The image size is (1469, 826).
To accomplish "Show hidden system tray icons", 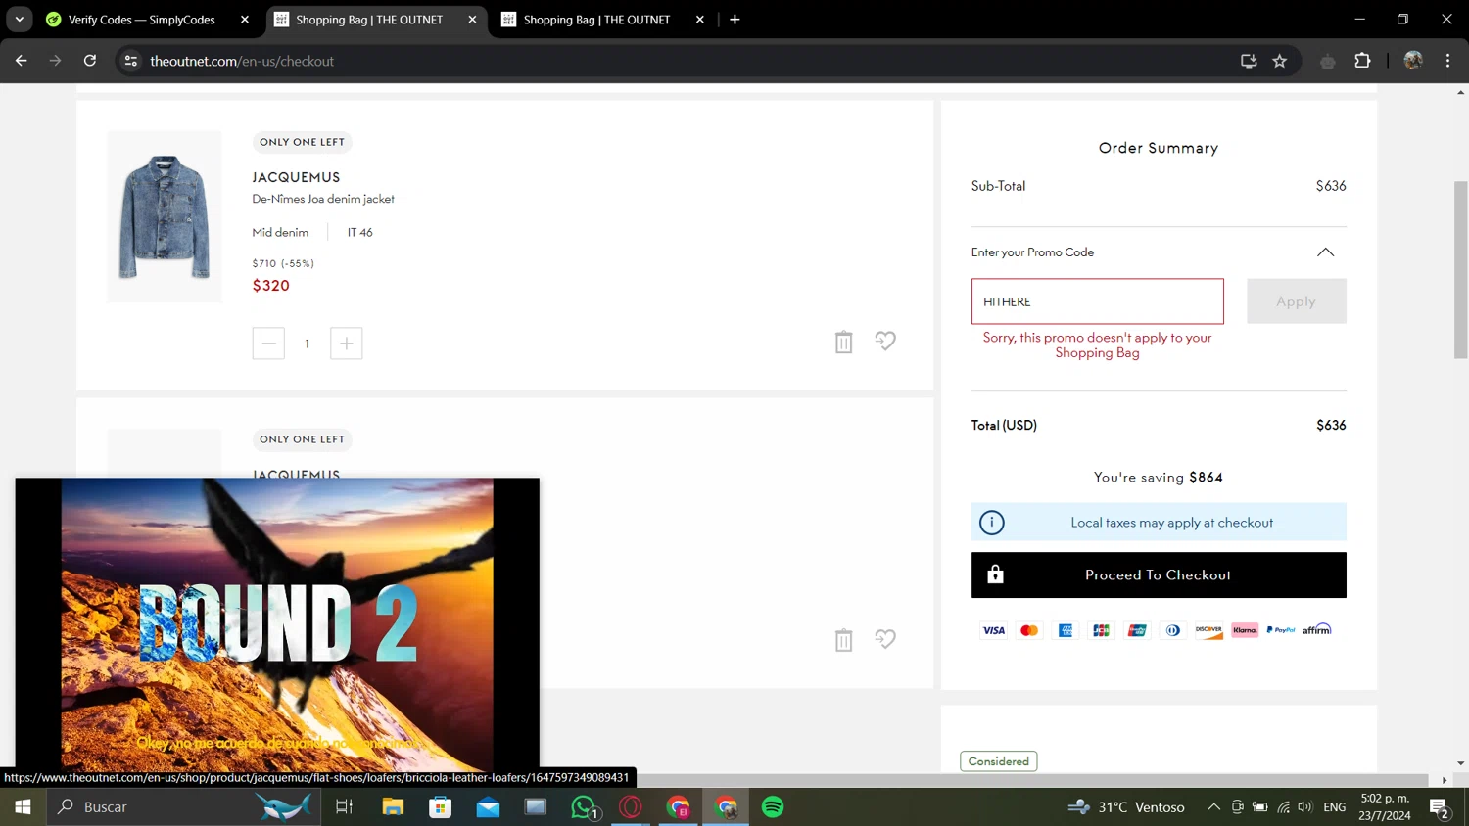I will pos(1213,806).
